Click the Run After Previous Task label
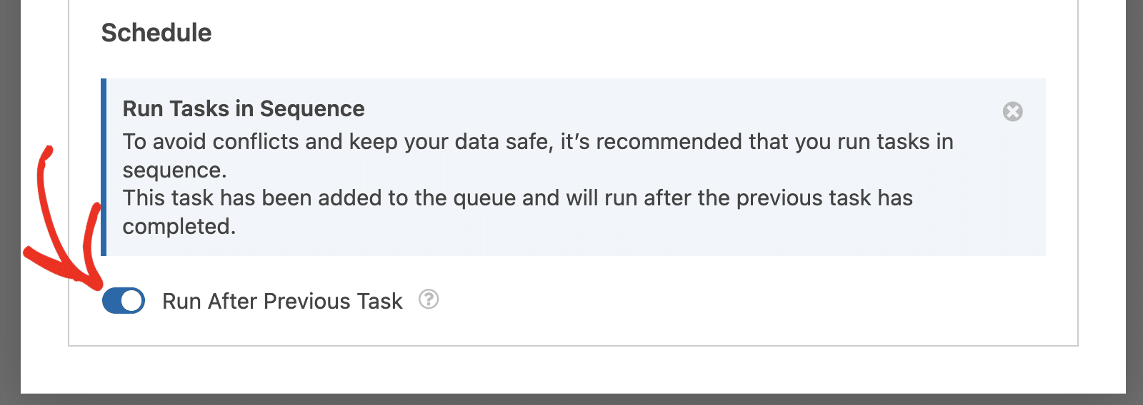The image size is (1143, 405). point(282,301)
